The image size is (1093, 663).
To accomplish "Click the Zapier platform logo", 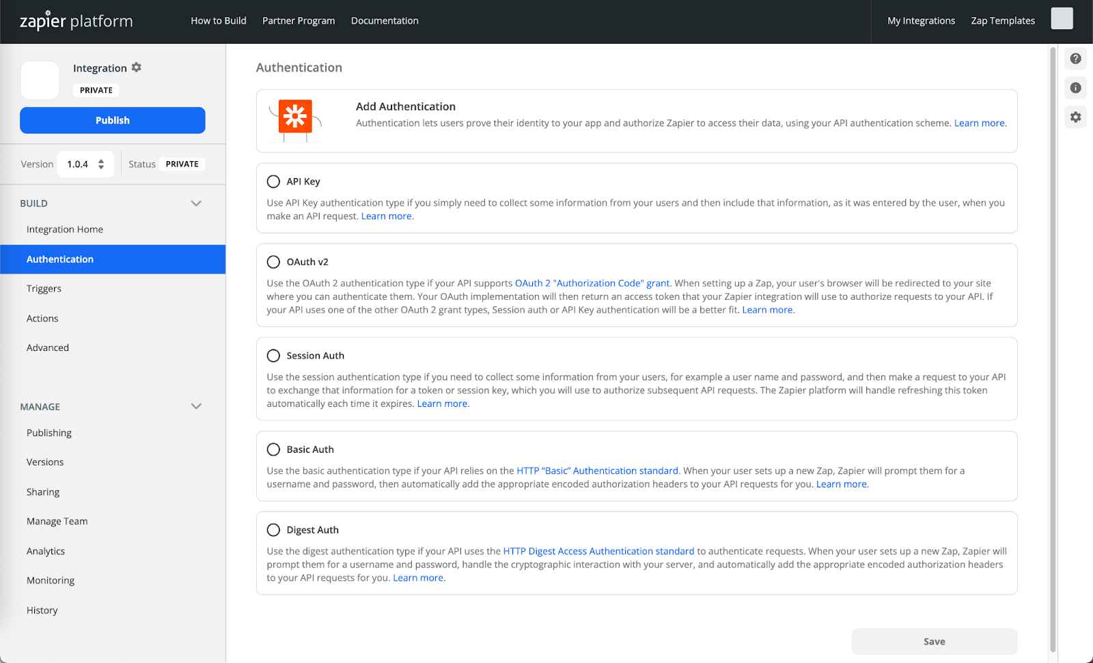I will point(77,21).
